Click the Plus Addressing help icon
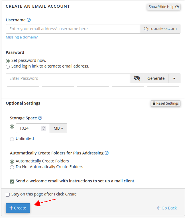Viewport: 185px width, 218px height. (107, 153)
